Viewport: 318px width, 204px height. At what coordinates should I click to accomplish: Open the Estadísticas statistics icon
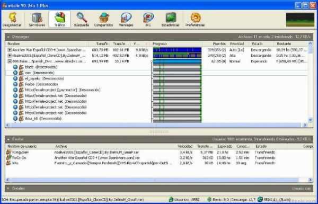(x=170, y=19)
